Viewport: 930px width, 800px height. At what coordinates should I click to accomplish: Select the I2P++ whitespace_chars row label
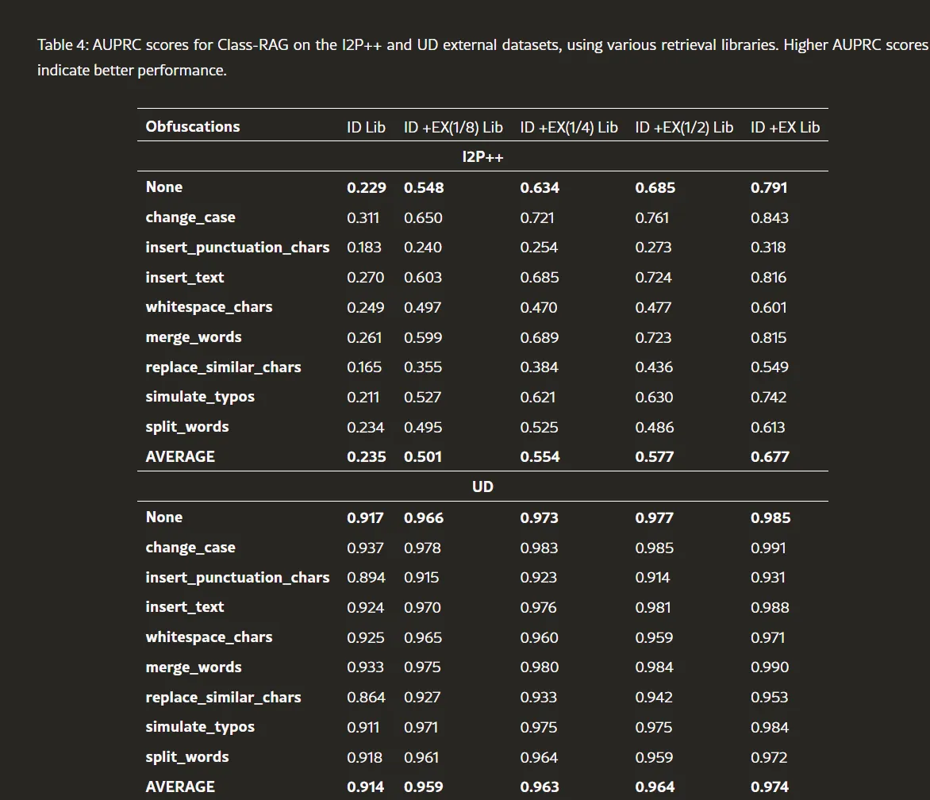coord(209,307)
